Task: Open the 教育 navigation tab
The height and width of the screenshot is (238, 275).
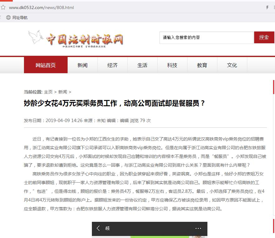Action: pyautogui.click(x=202, y=65)
